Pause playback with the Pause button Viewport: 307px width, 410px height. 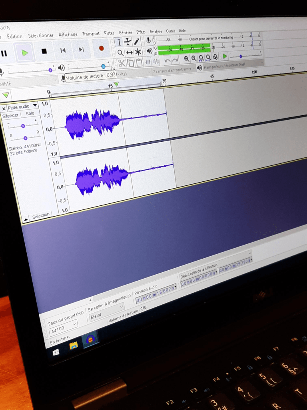(4, 53)
